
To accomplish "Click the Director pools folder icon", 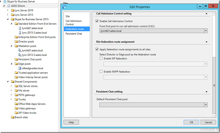I will pyautogui.click(x=16, y=41).
